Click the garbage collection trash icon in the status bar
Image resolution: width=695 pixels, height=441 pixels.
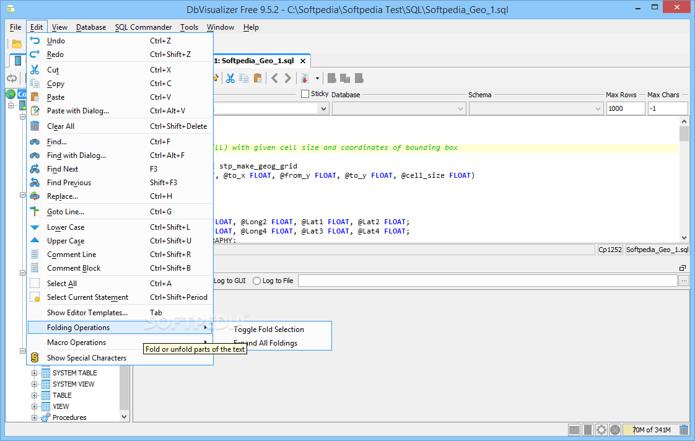tap(683, 429)
